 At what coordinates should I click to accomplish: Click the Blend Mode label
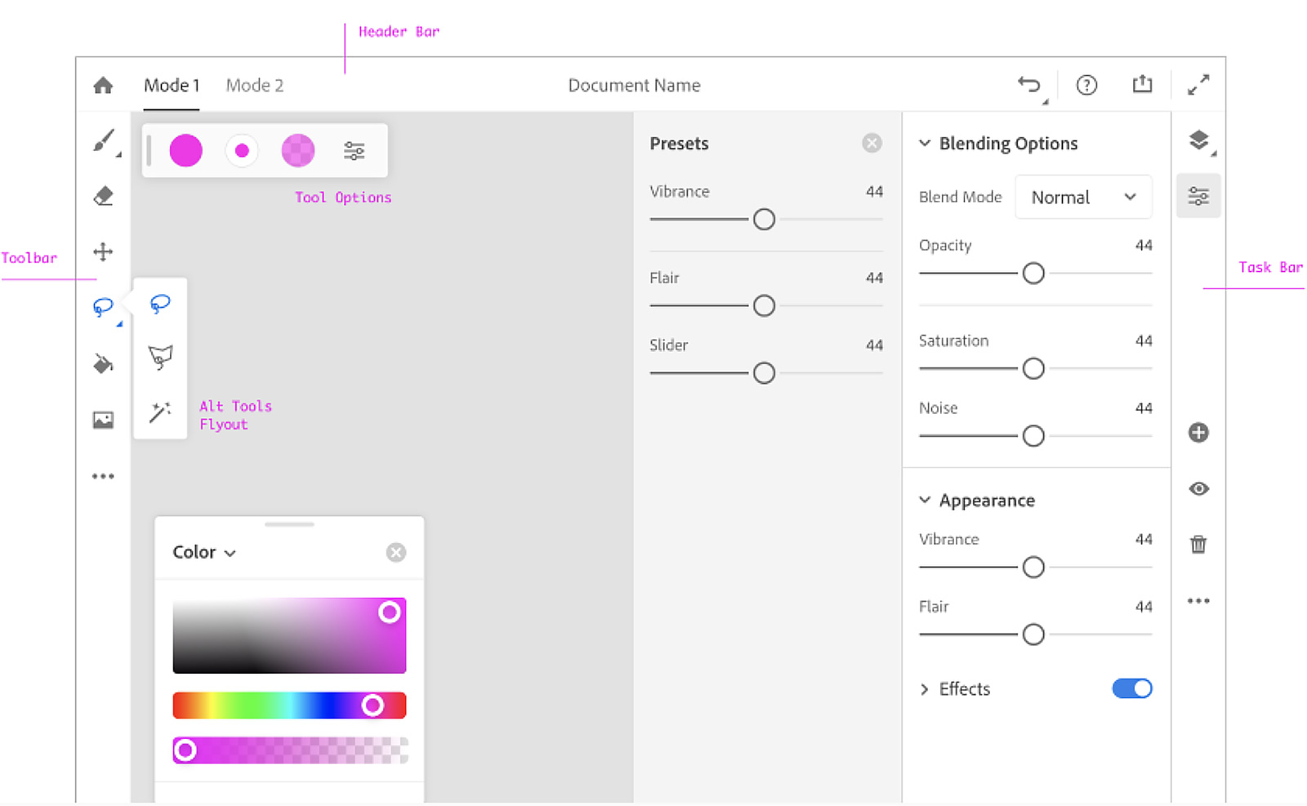coord(960,197)
